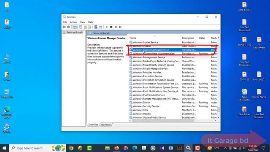Select the This PC desktop icon
The height and width of the screenshot is (152, 270).
point(7,59)
